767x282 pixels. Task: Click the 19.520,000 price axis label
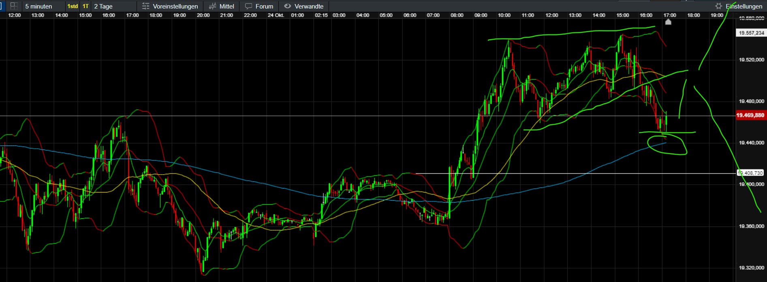pos(752,60)
